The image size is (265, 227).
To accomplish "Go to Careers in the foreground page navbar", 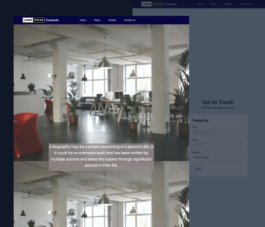I will [112, 20].
